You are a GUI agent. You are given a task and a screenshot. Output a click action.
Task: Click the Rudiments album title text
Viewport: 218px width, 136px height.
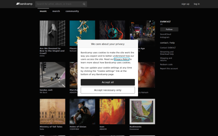136,127
